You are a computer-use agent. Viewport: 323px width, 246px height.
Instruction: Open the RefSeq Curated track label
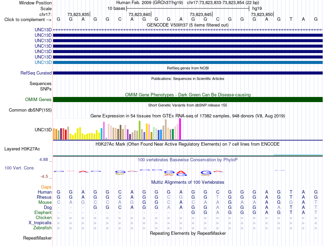point(36,73)
